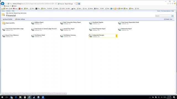Switch to Details View
The width and height of the screenshot is (177, 99).
click(168, 19)
